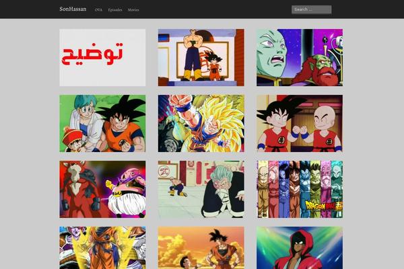
Task: Open Super Saiyan 3 Goku punching thumbnail
Action: (x=201, y=123)
